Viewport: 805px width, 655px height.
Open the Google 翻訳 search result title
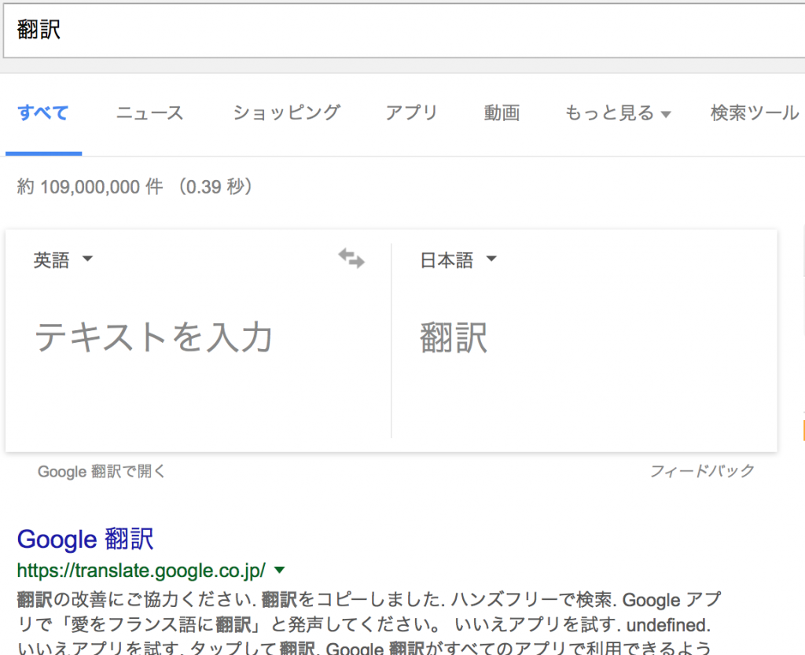(x=85, y=539)
